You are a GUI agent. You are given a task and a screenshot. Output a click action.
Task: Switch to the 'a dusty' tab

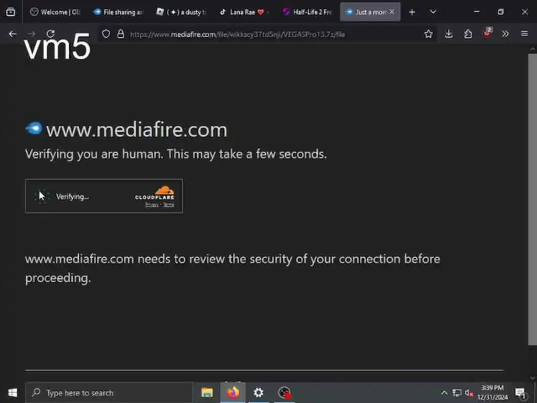[x=181, y=12]
